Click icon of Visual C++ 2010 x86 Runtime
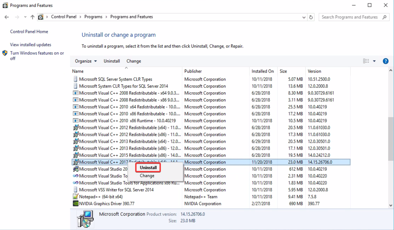 click(75, 121)
